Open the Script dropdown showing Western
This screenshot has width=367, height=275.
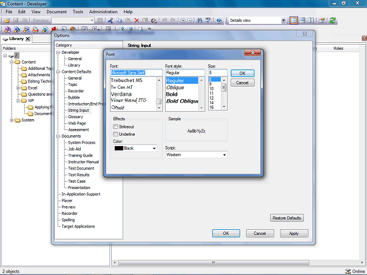point(224,155)
